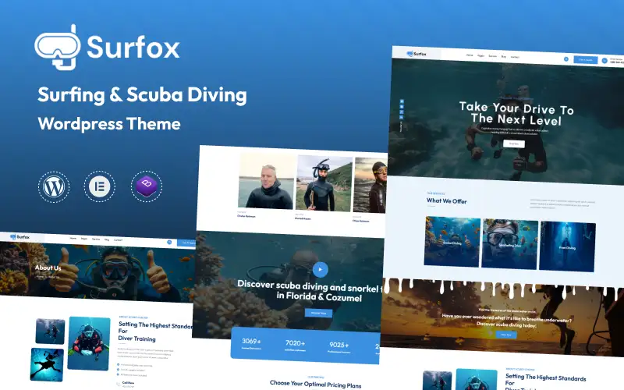Screen dimensions: 624x390
Task: Open Blog menu in homepage mockup
Action: [503, 56]
